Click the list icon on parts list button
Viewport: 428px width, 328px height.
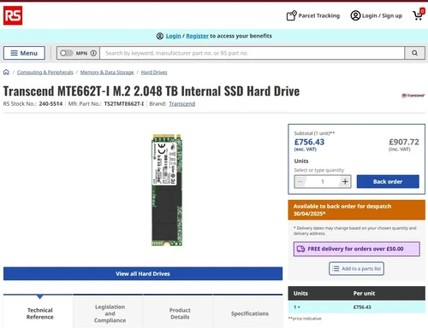point(336,268)
